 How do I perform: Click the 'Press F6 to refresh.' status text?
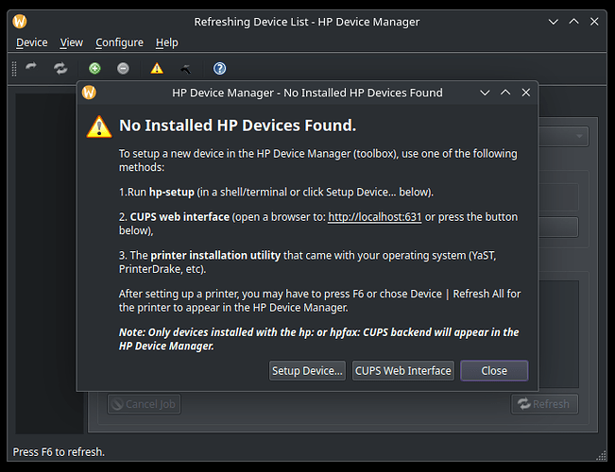(59, 452)
